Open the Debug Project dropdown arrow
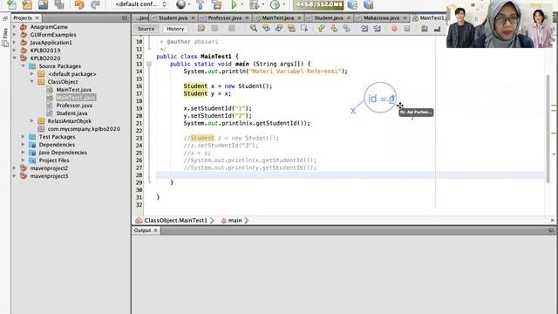Screen dimensions: 558x314 point(262,4)
